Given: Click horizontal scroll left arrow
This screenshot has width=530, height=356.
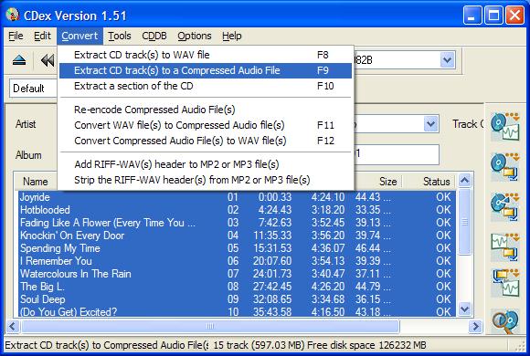Looking at the screenshot, I should (13, 326).
